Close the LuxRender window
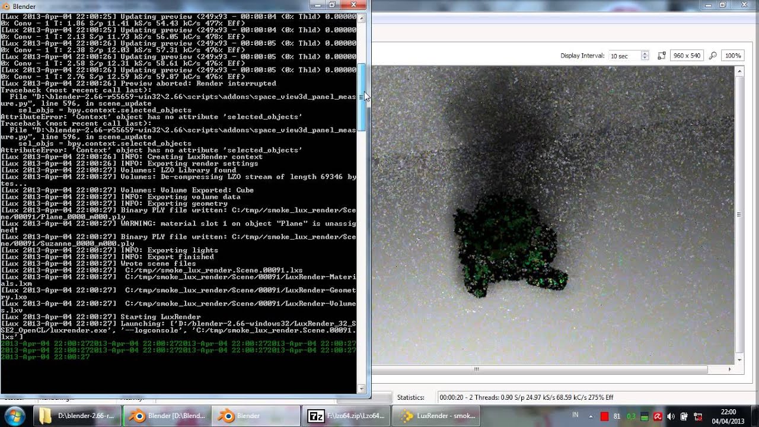759x427 pixels. pyautogui.click(x=744, y=5)
